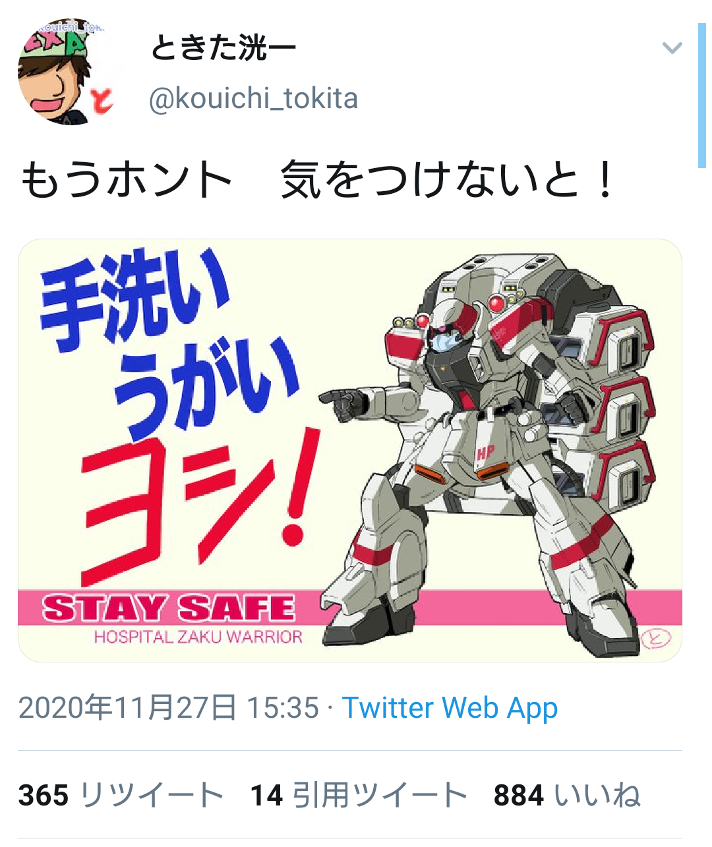
Task: View the 884 いいね list
Action: point(567,795)
